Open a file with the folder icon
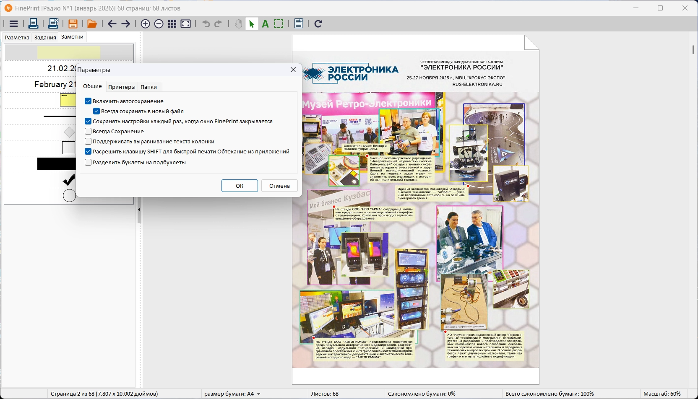Screen dimensions: 698x399 92,24
